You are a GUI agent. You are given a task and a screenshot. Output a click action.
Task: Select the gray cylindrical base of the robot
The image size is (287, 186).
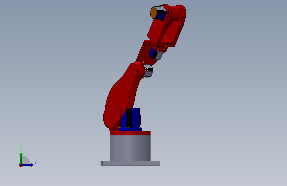point(130,148)
